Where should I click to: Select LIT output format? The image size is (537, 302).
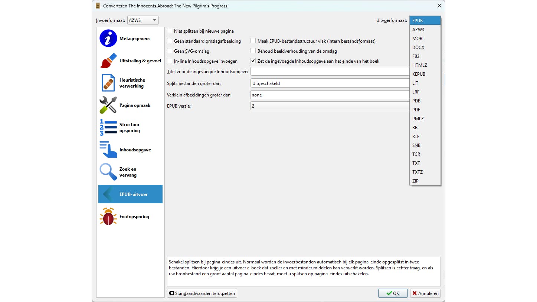point(425,83)
